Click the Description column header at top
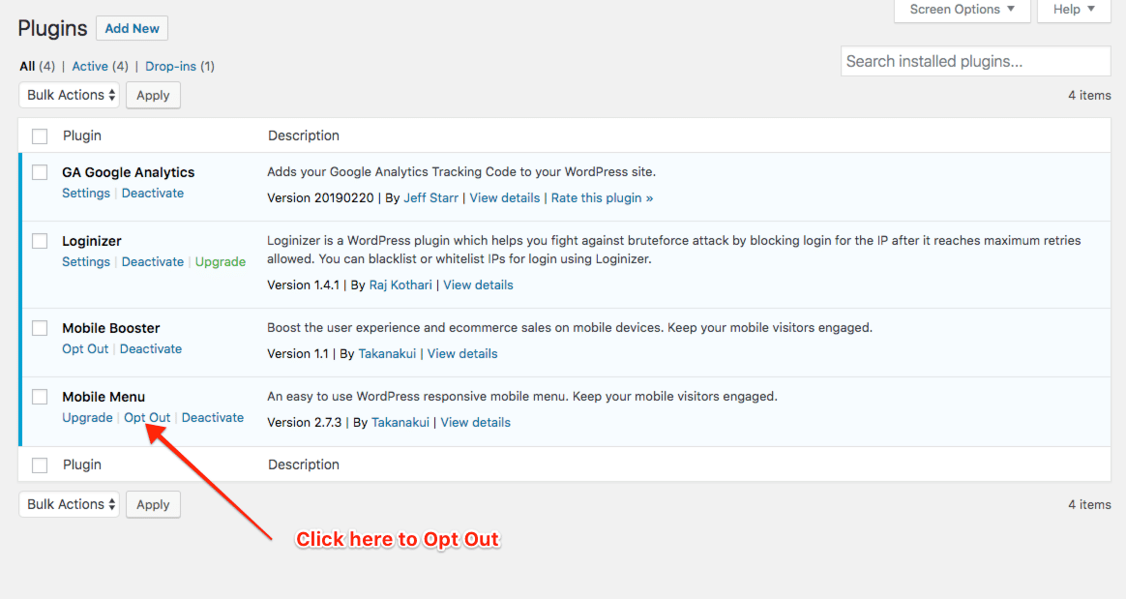This screenshot has height=599, width=1126. click(304, 135)
